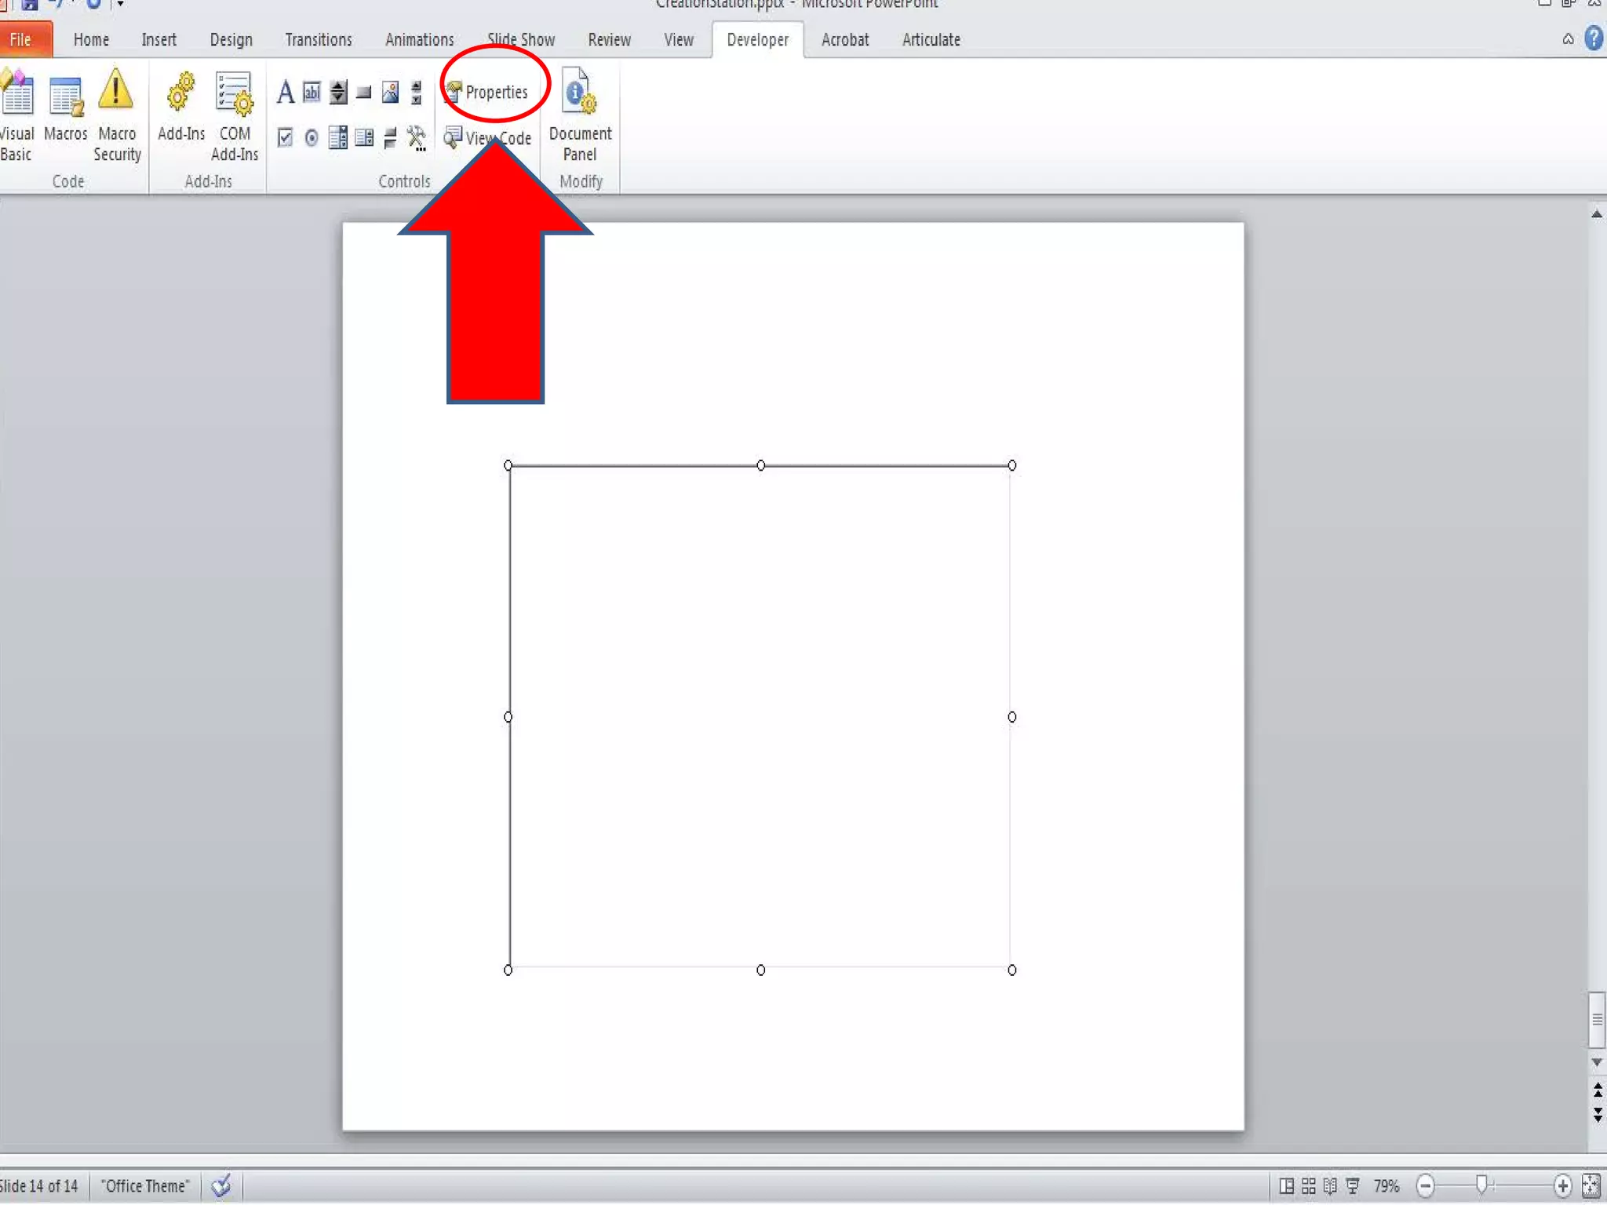This screenshot has height=1205, width=1607.
Task: Click the View Code button
Action: click(x=487, y=138)
